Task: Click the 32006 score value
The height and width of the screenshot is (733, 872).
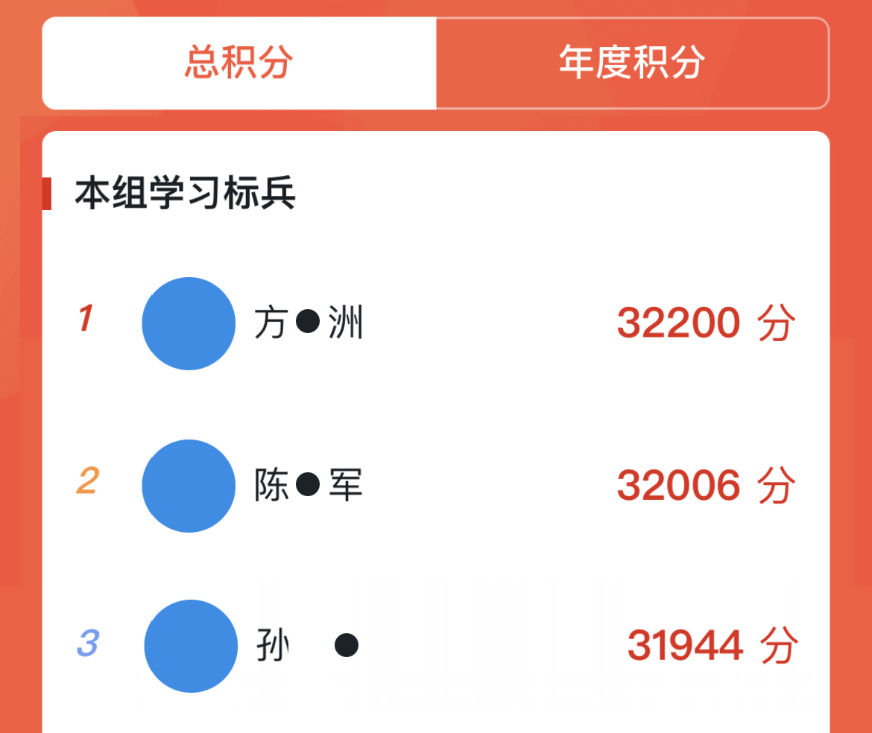Action: (x=678, y=486)
